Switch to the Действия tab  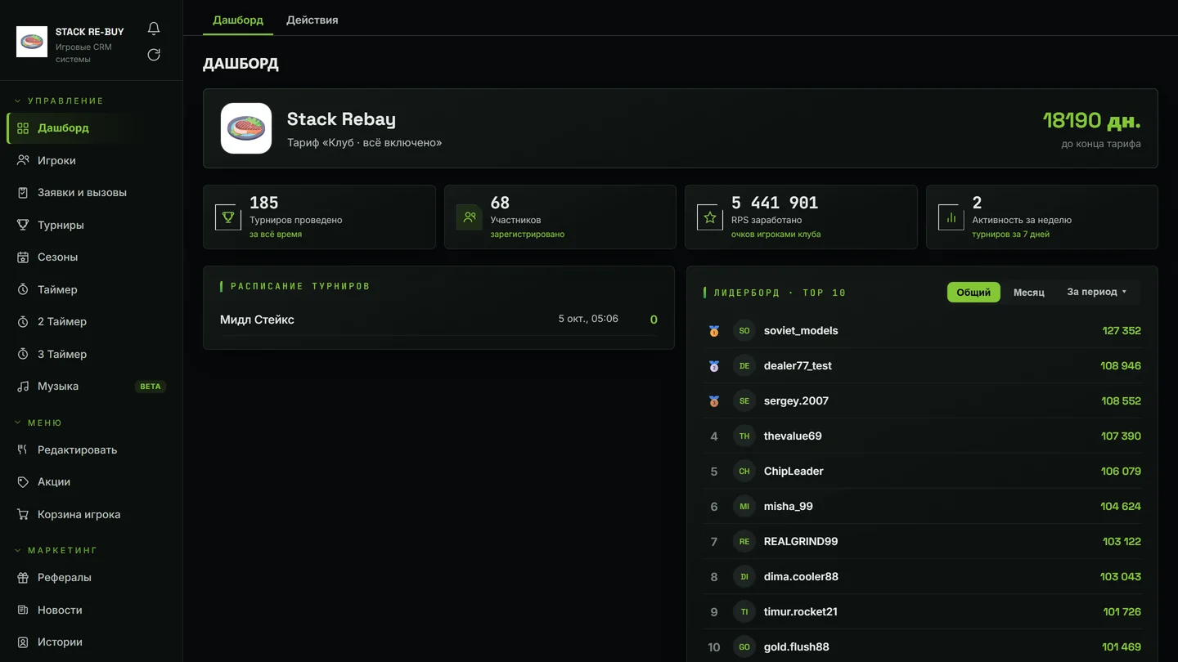coord(312,20)
